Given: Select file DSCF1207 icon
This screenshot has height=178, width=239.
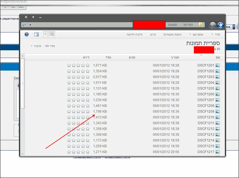Looking at the screenshot, I should point(218,100).
